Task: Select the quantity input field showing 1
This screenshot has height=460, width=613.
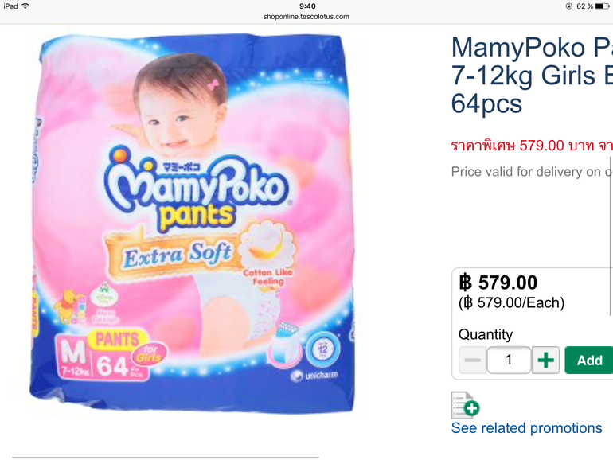Action: pyautogui.click(x=509, y=360)
